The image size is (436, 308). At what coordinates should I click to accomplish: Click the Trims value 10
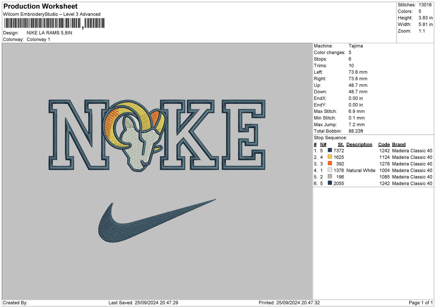pos(351,65)
